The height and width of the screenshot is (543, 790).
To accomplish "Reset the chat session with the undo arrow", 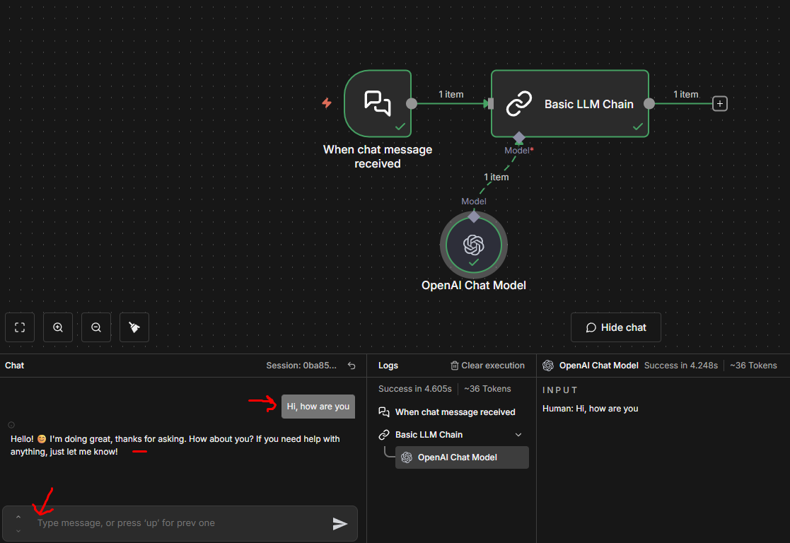I will (352, 366).
